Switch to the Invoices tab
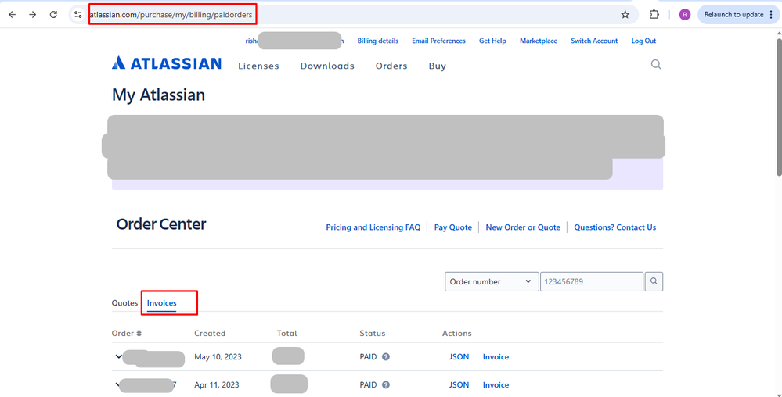 [161, 303]
